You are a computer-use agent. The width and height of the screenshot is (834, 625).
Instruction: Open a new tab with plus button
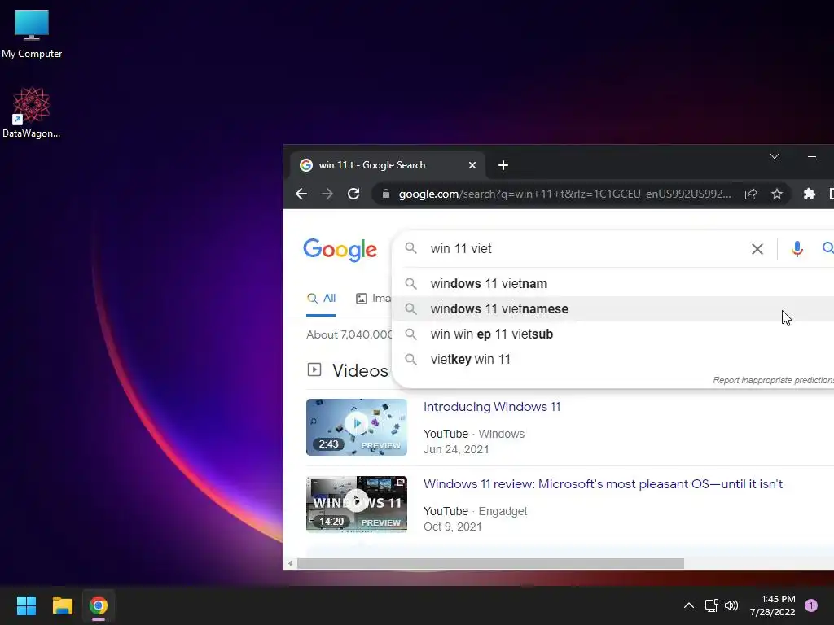coord(503,165)
